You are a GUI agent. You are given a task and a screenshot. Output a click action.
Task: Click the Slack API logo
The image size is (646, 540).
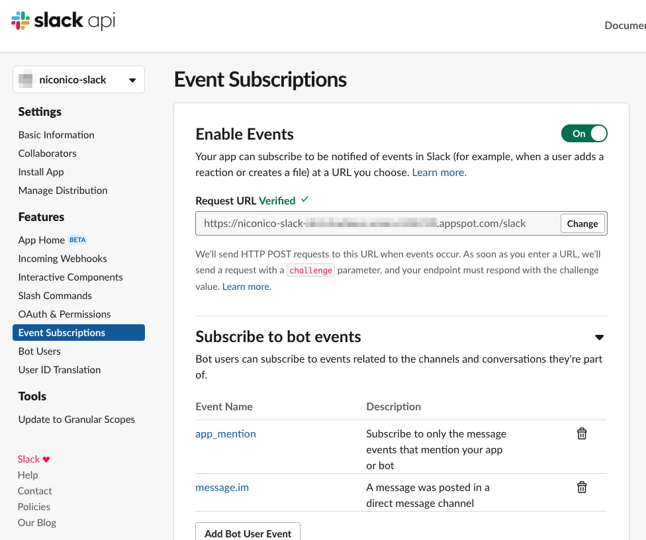[63, 21]
